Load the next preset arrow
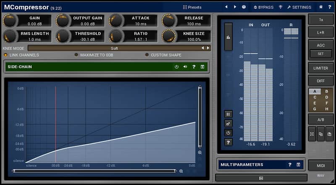This screenshot has height=185, width=336. (x=235, y=7)
